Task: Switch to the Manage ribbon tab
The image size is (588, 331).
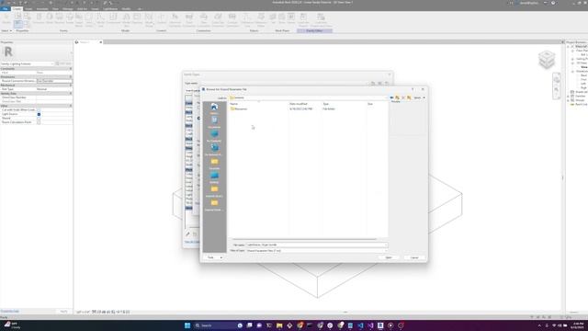Action: point(68,8)
